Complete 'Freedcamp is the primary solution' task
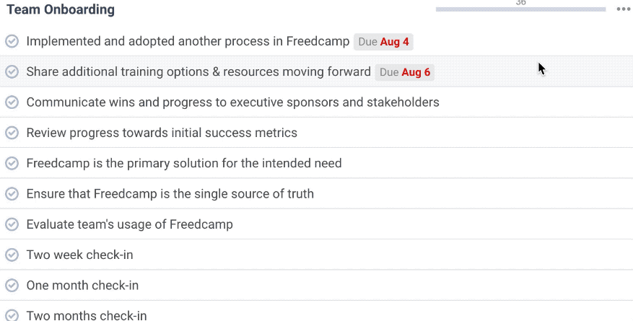This screenshot has height=321, width=633. pyautogui.click(x=12, y=163)
